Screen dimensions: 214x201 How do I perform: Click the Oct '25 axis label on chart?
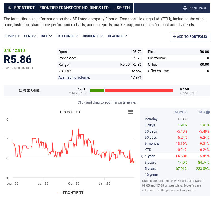coord(74,183)
